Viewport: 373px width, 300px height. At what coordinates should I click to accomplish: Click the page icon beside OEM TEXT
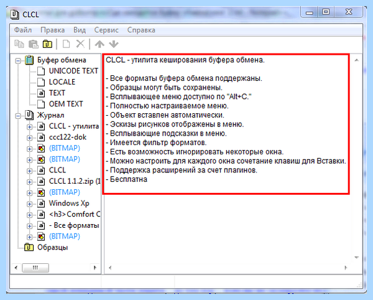(x=41, y=104)
